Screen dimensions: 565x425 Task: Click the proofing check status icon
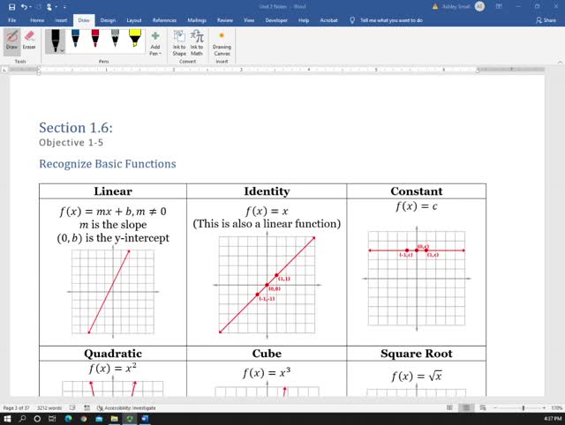coord(72,407)
